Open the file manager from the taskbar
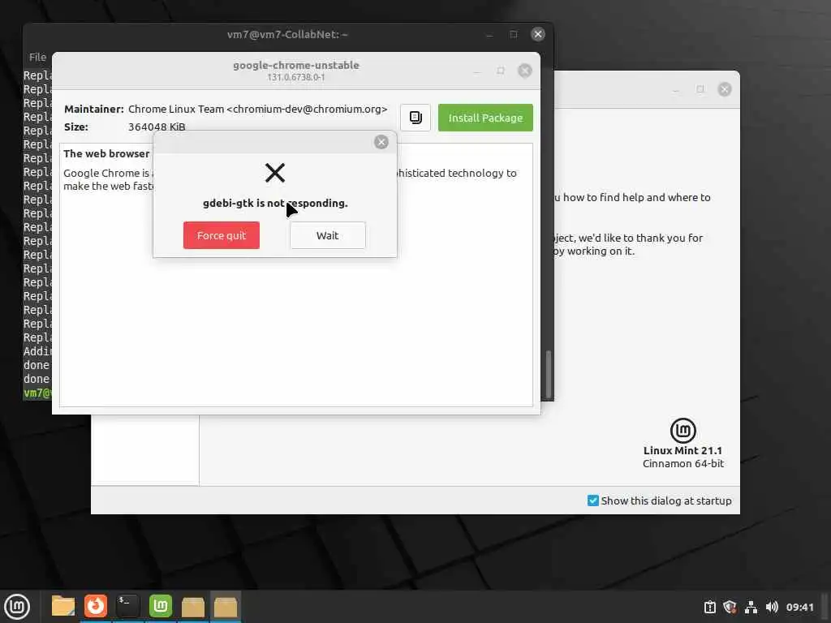Screen dimensions: 831x623 [x=63, y=606]
